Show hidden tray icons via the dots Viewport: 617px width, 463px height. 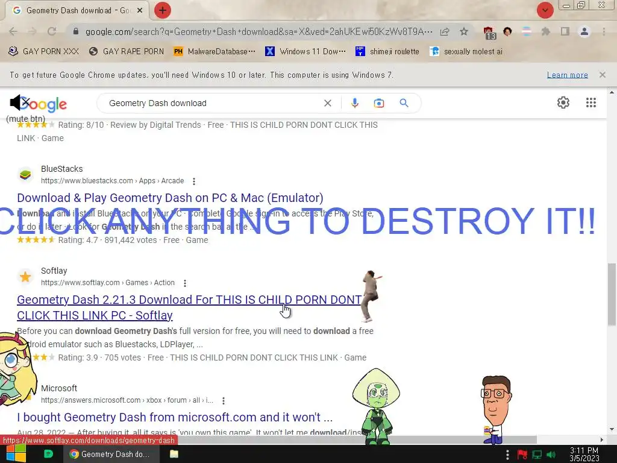pos(507,455)
